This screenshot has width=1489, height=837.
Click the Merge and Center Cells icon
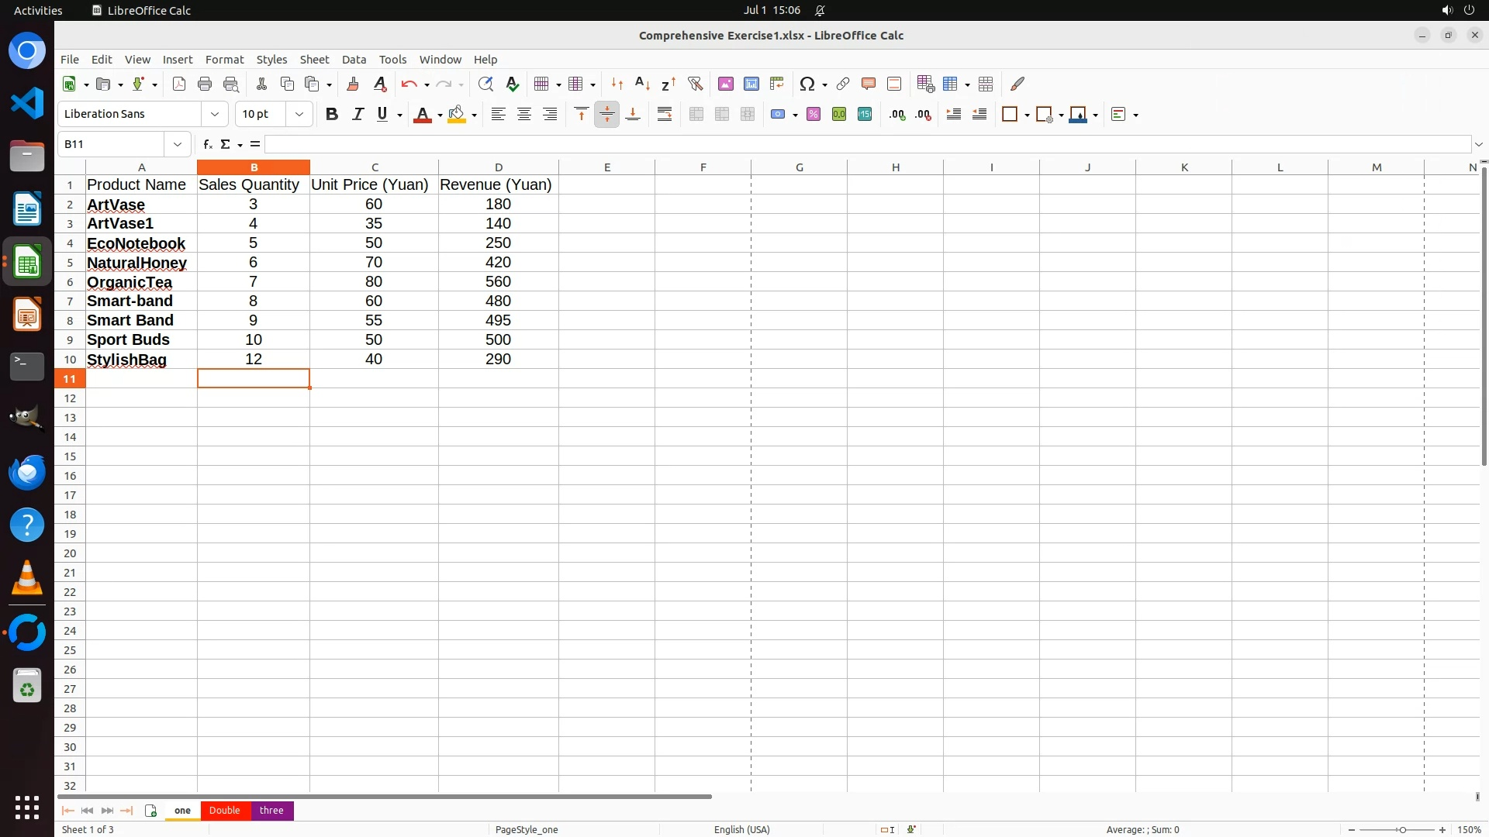pos(696,114)
